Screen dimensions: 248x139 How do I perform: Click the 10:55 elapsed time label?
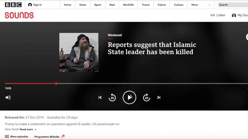(x=8, y=88)
